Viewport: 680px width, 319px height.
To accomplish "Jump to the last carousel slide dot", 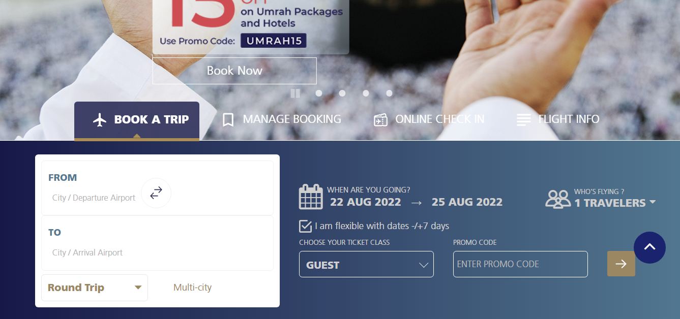I will click(x=389, y=93).
